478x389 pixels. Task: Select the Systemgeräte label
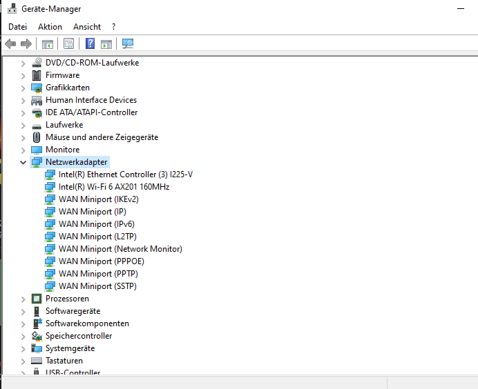point(70,348)
